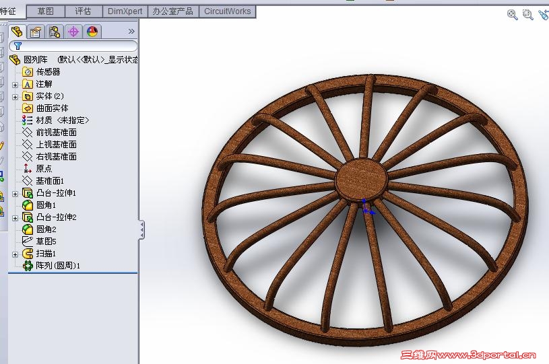Click the Zoom to Fit magnifier icon
Image resolution: width=549 pixels, height=364 pixels.
[512, 14]
